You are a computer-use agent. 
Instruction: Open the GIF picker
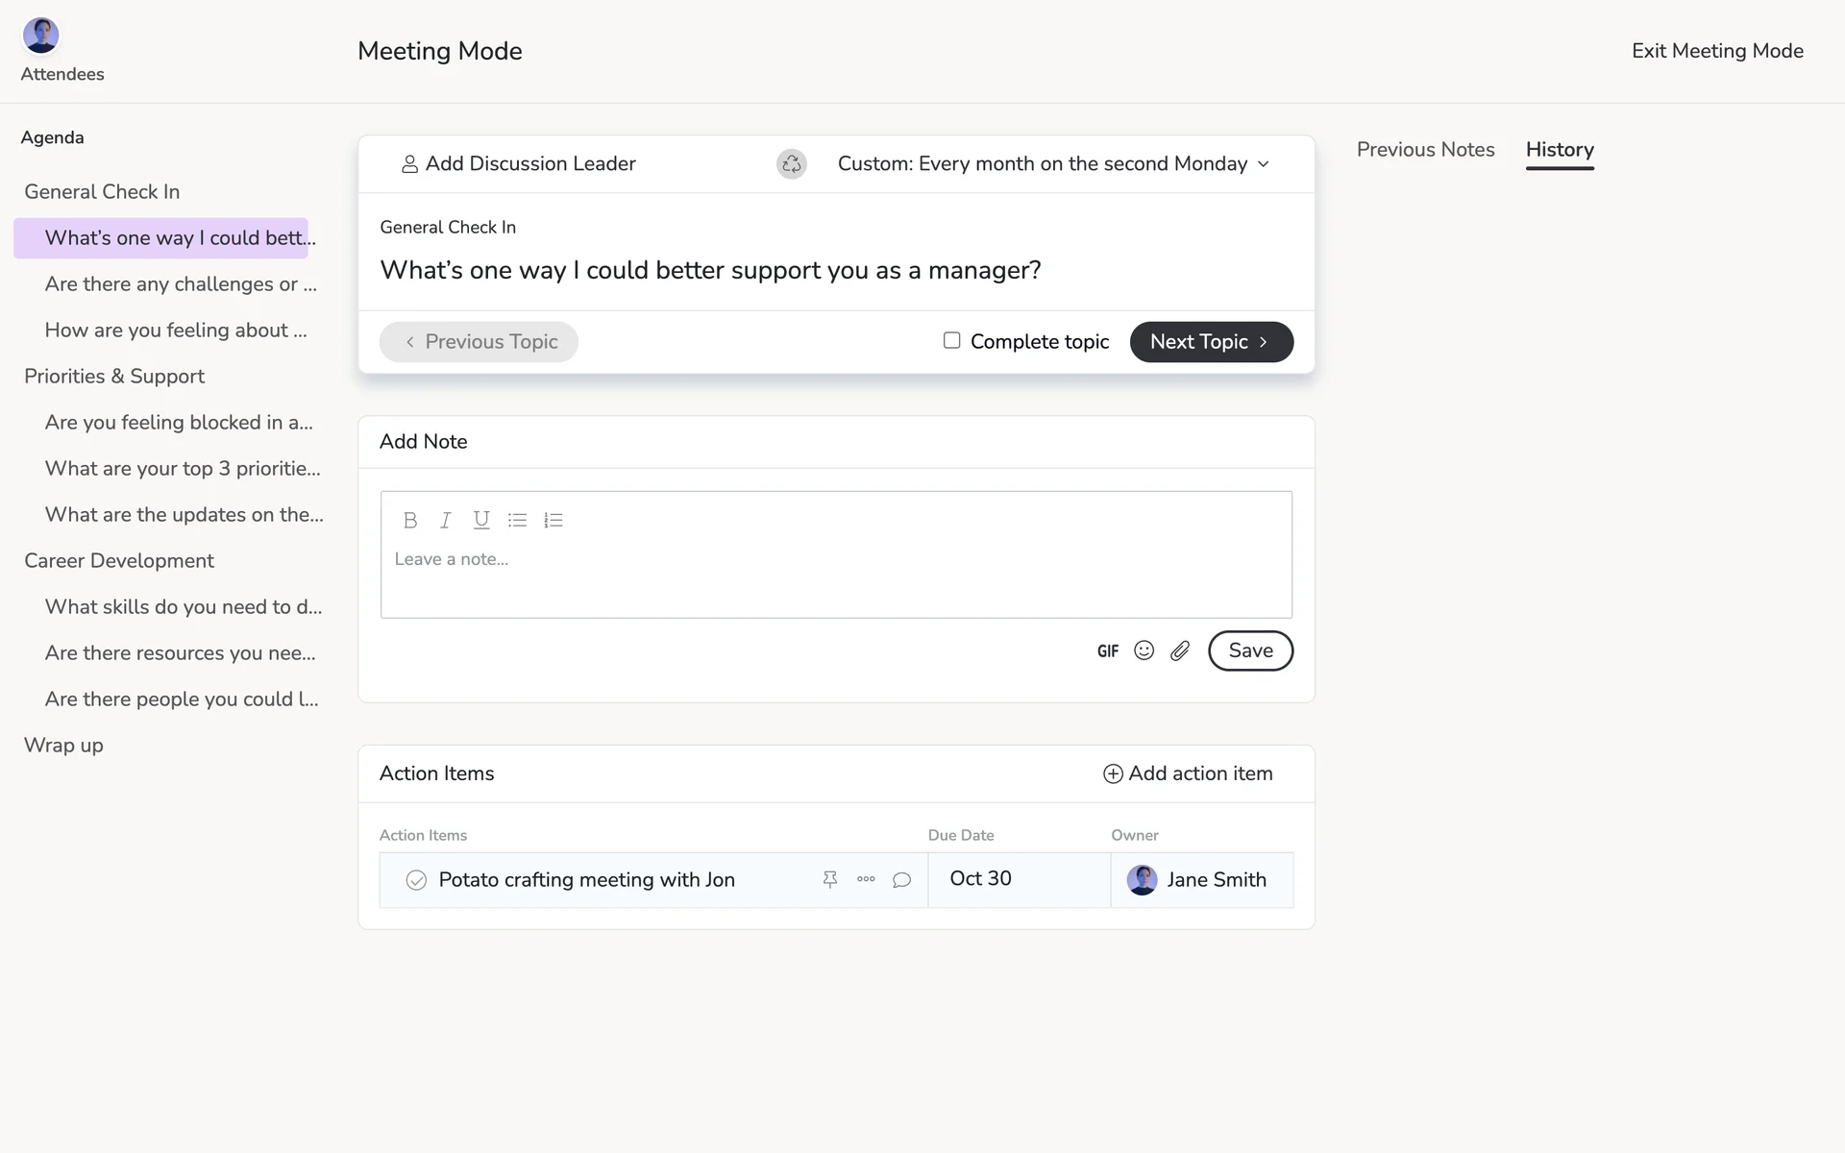pos(1107,651)
